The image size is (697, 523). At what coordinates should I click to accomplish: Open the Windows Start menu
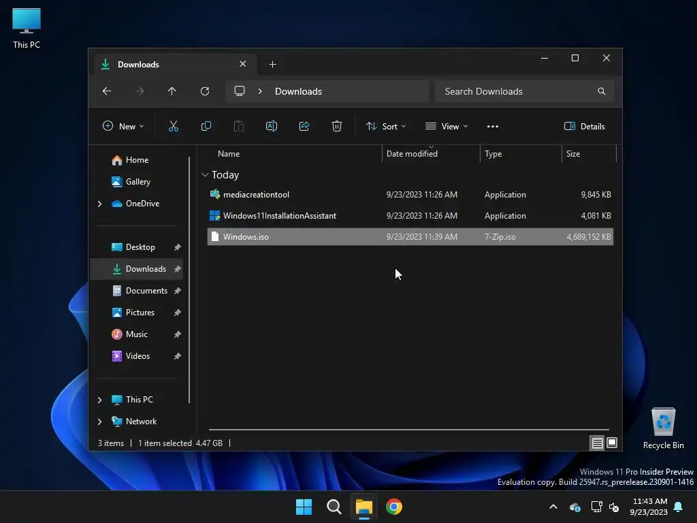tap(304, 507)
